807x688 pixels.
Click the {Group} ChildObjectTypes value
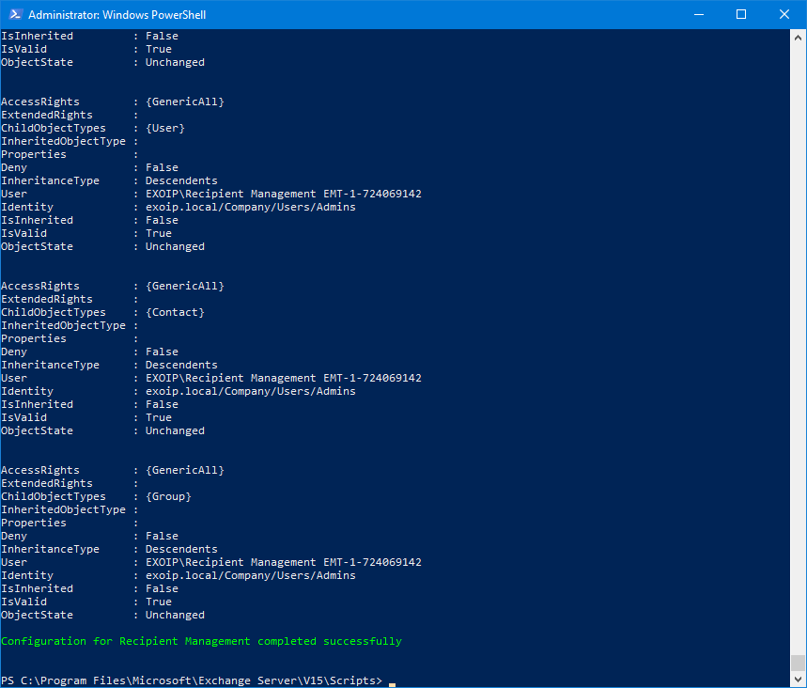click(x=168, y=496)
